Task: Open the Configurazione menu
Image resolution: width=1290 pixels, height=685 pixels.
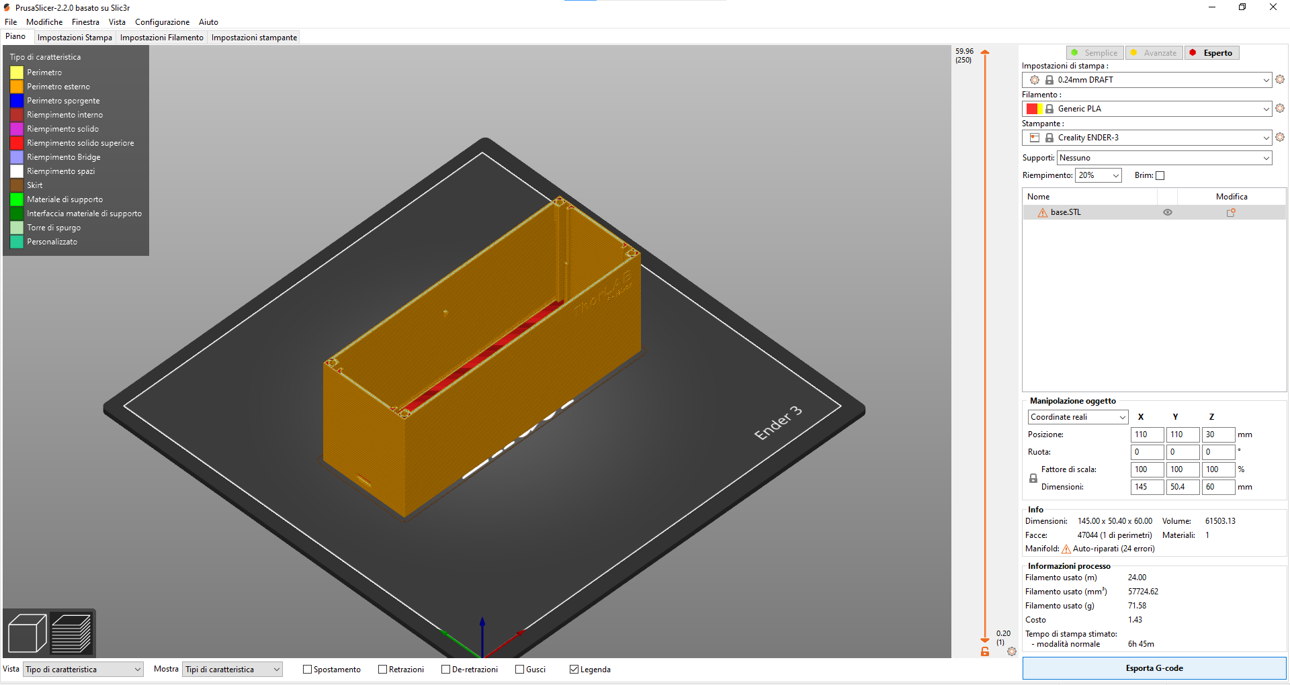Action: (162, 22)
